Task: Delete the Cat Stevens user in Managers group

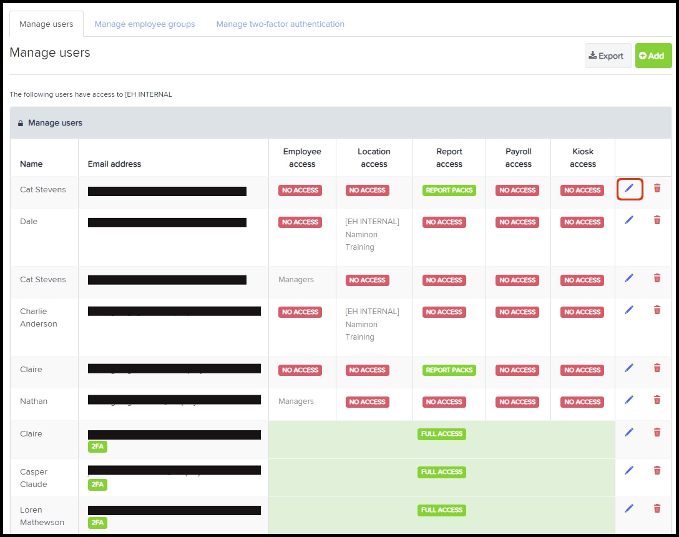Action: point(657,278)
